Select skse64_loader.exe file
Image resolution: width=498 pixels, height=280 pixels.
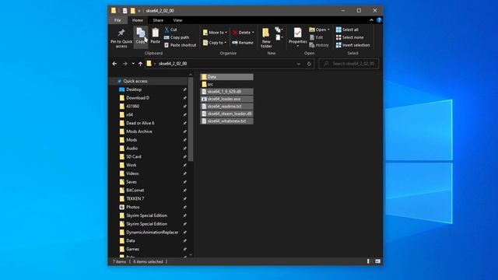[226, 99]
